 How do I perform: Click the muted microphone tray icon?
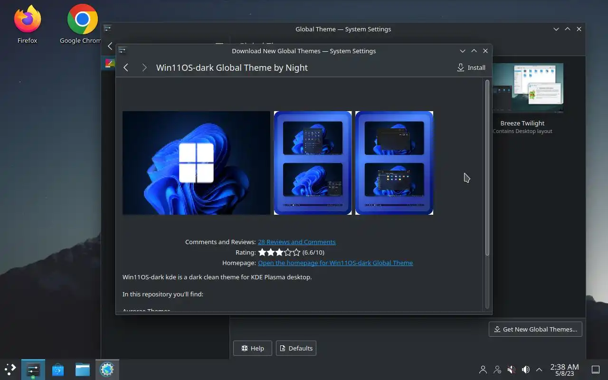(512, 369)
